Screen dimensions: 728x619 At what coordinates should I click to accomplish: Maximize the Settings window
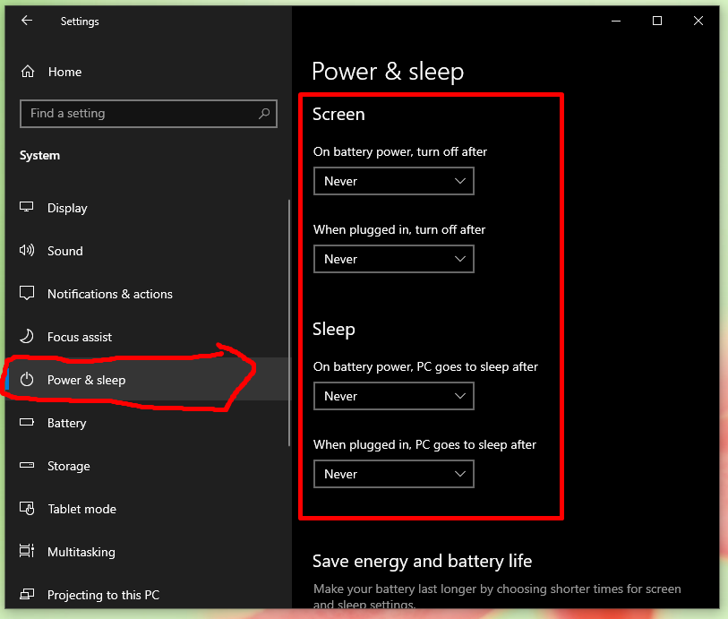(657, 21)
